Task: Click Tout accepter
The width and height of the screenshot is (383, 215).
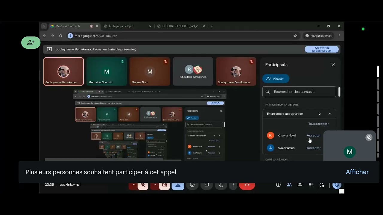Action: [318, 124]
